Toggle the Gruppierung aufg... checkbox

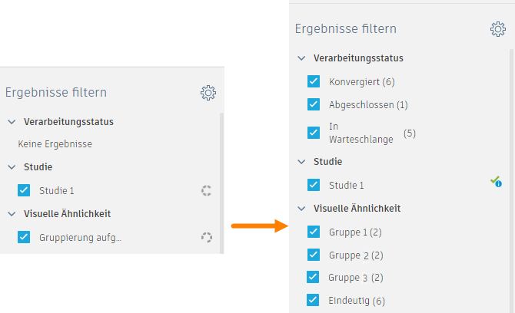click(x=24, y=237)
